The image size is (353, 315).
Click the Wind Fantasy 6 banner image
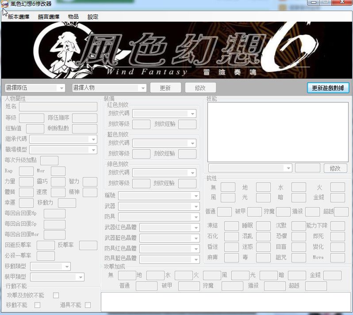176,50
